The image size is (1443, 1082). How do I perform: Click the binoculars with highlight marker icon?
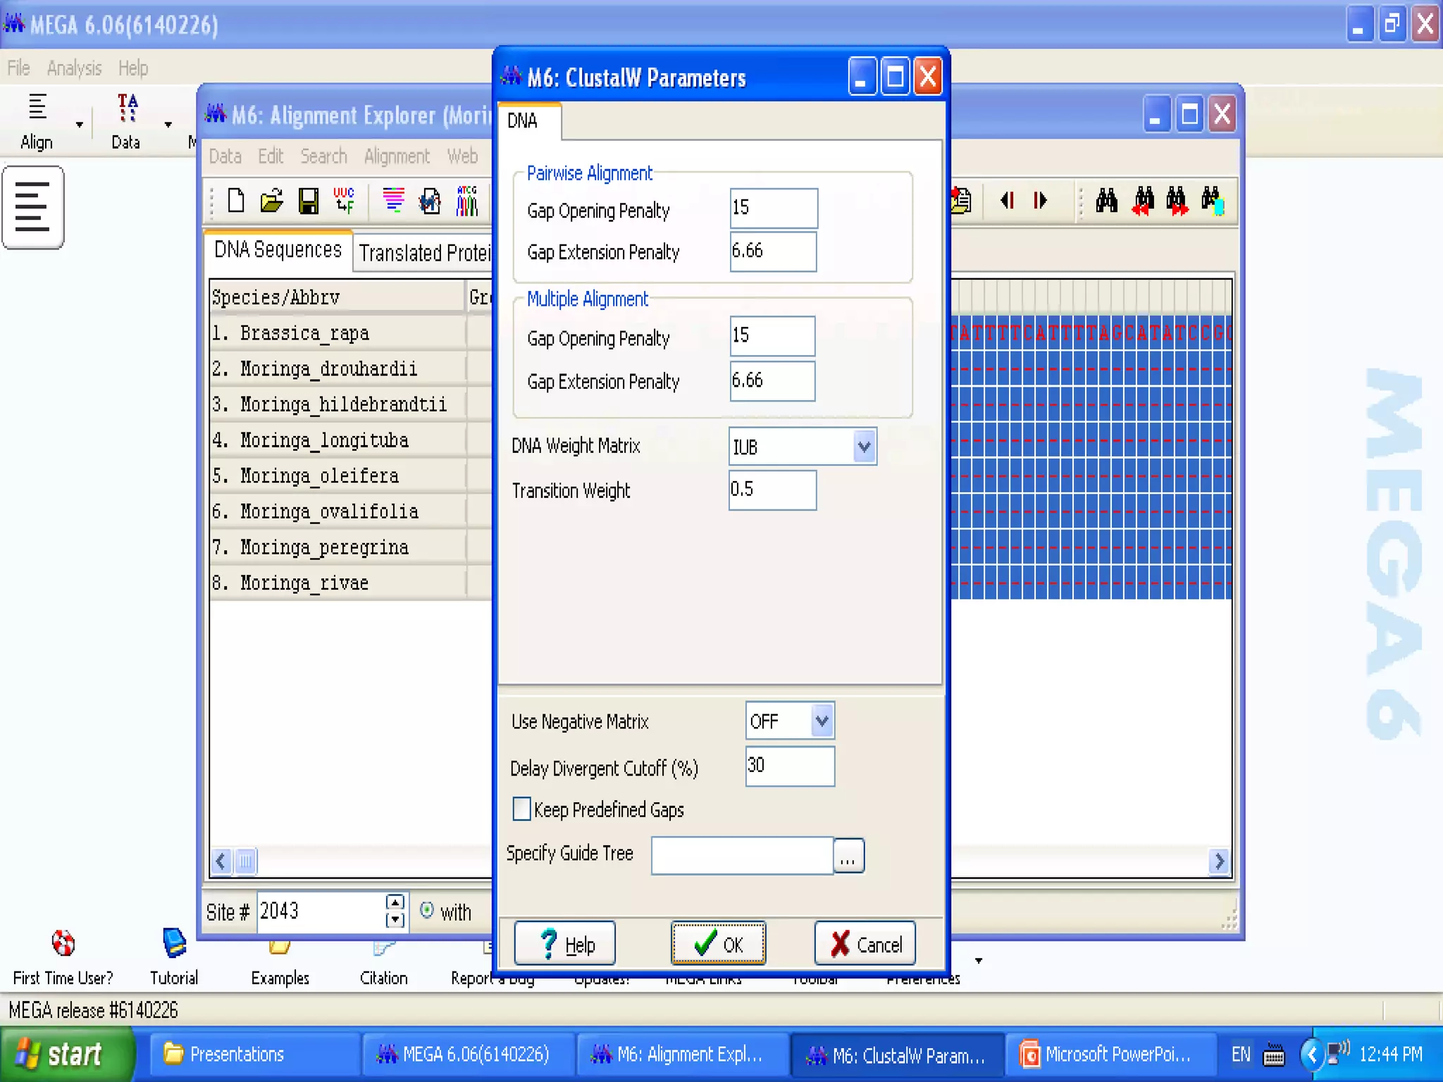point(1213,201)
